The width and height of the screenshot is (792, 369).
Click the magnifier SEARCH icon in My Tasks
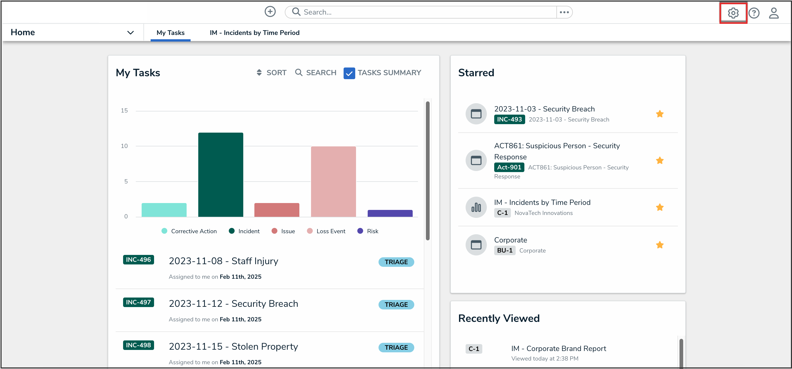pos(299,73)
